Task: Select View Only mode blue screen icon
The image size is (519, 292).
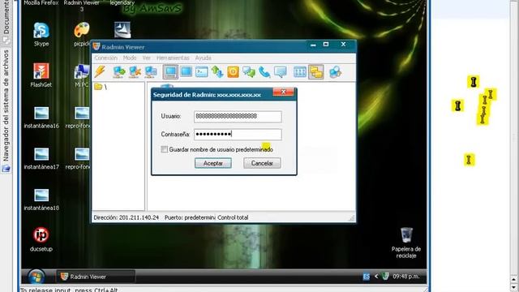Action: pos(186,72)
